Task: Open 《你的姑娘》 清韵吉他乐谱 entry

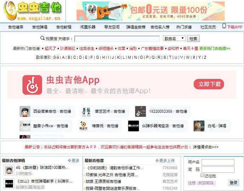Action: point(115,168)
